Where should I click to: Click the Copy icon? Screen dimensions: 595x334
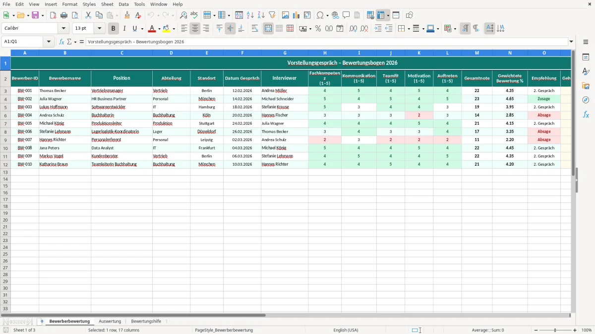tap(99, 15)
